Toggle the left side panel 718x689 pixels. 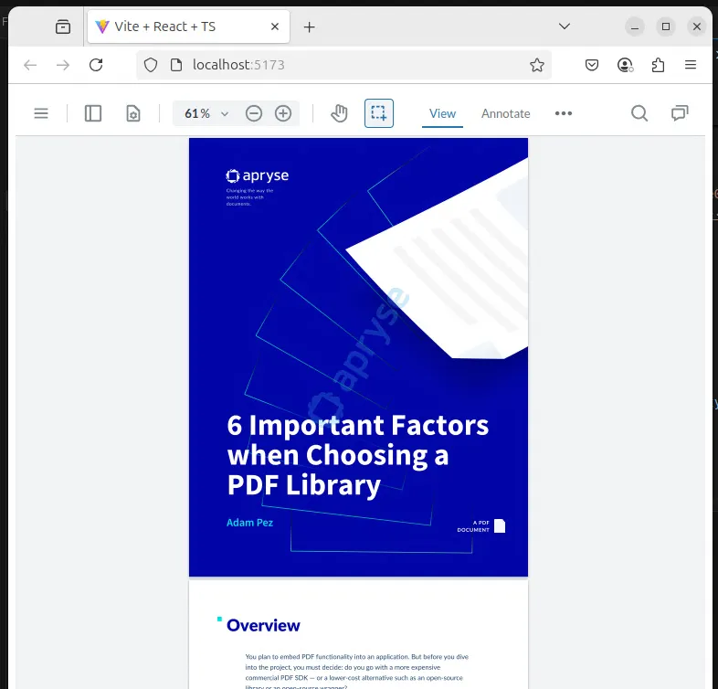click(x=93, y=113)
